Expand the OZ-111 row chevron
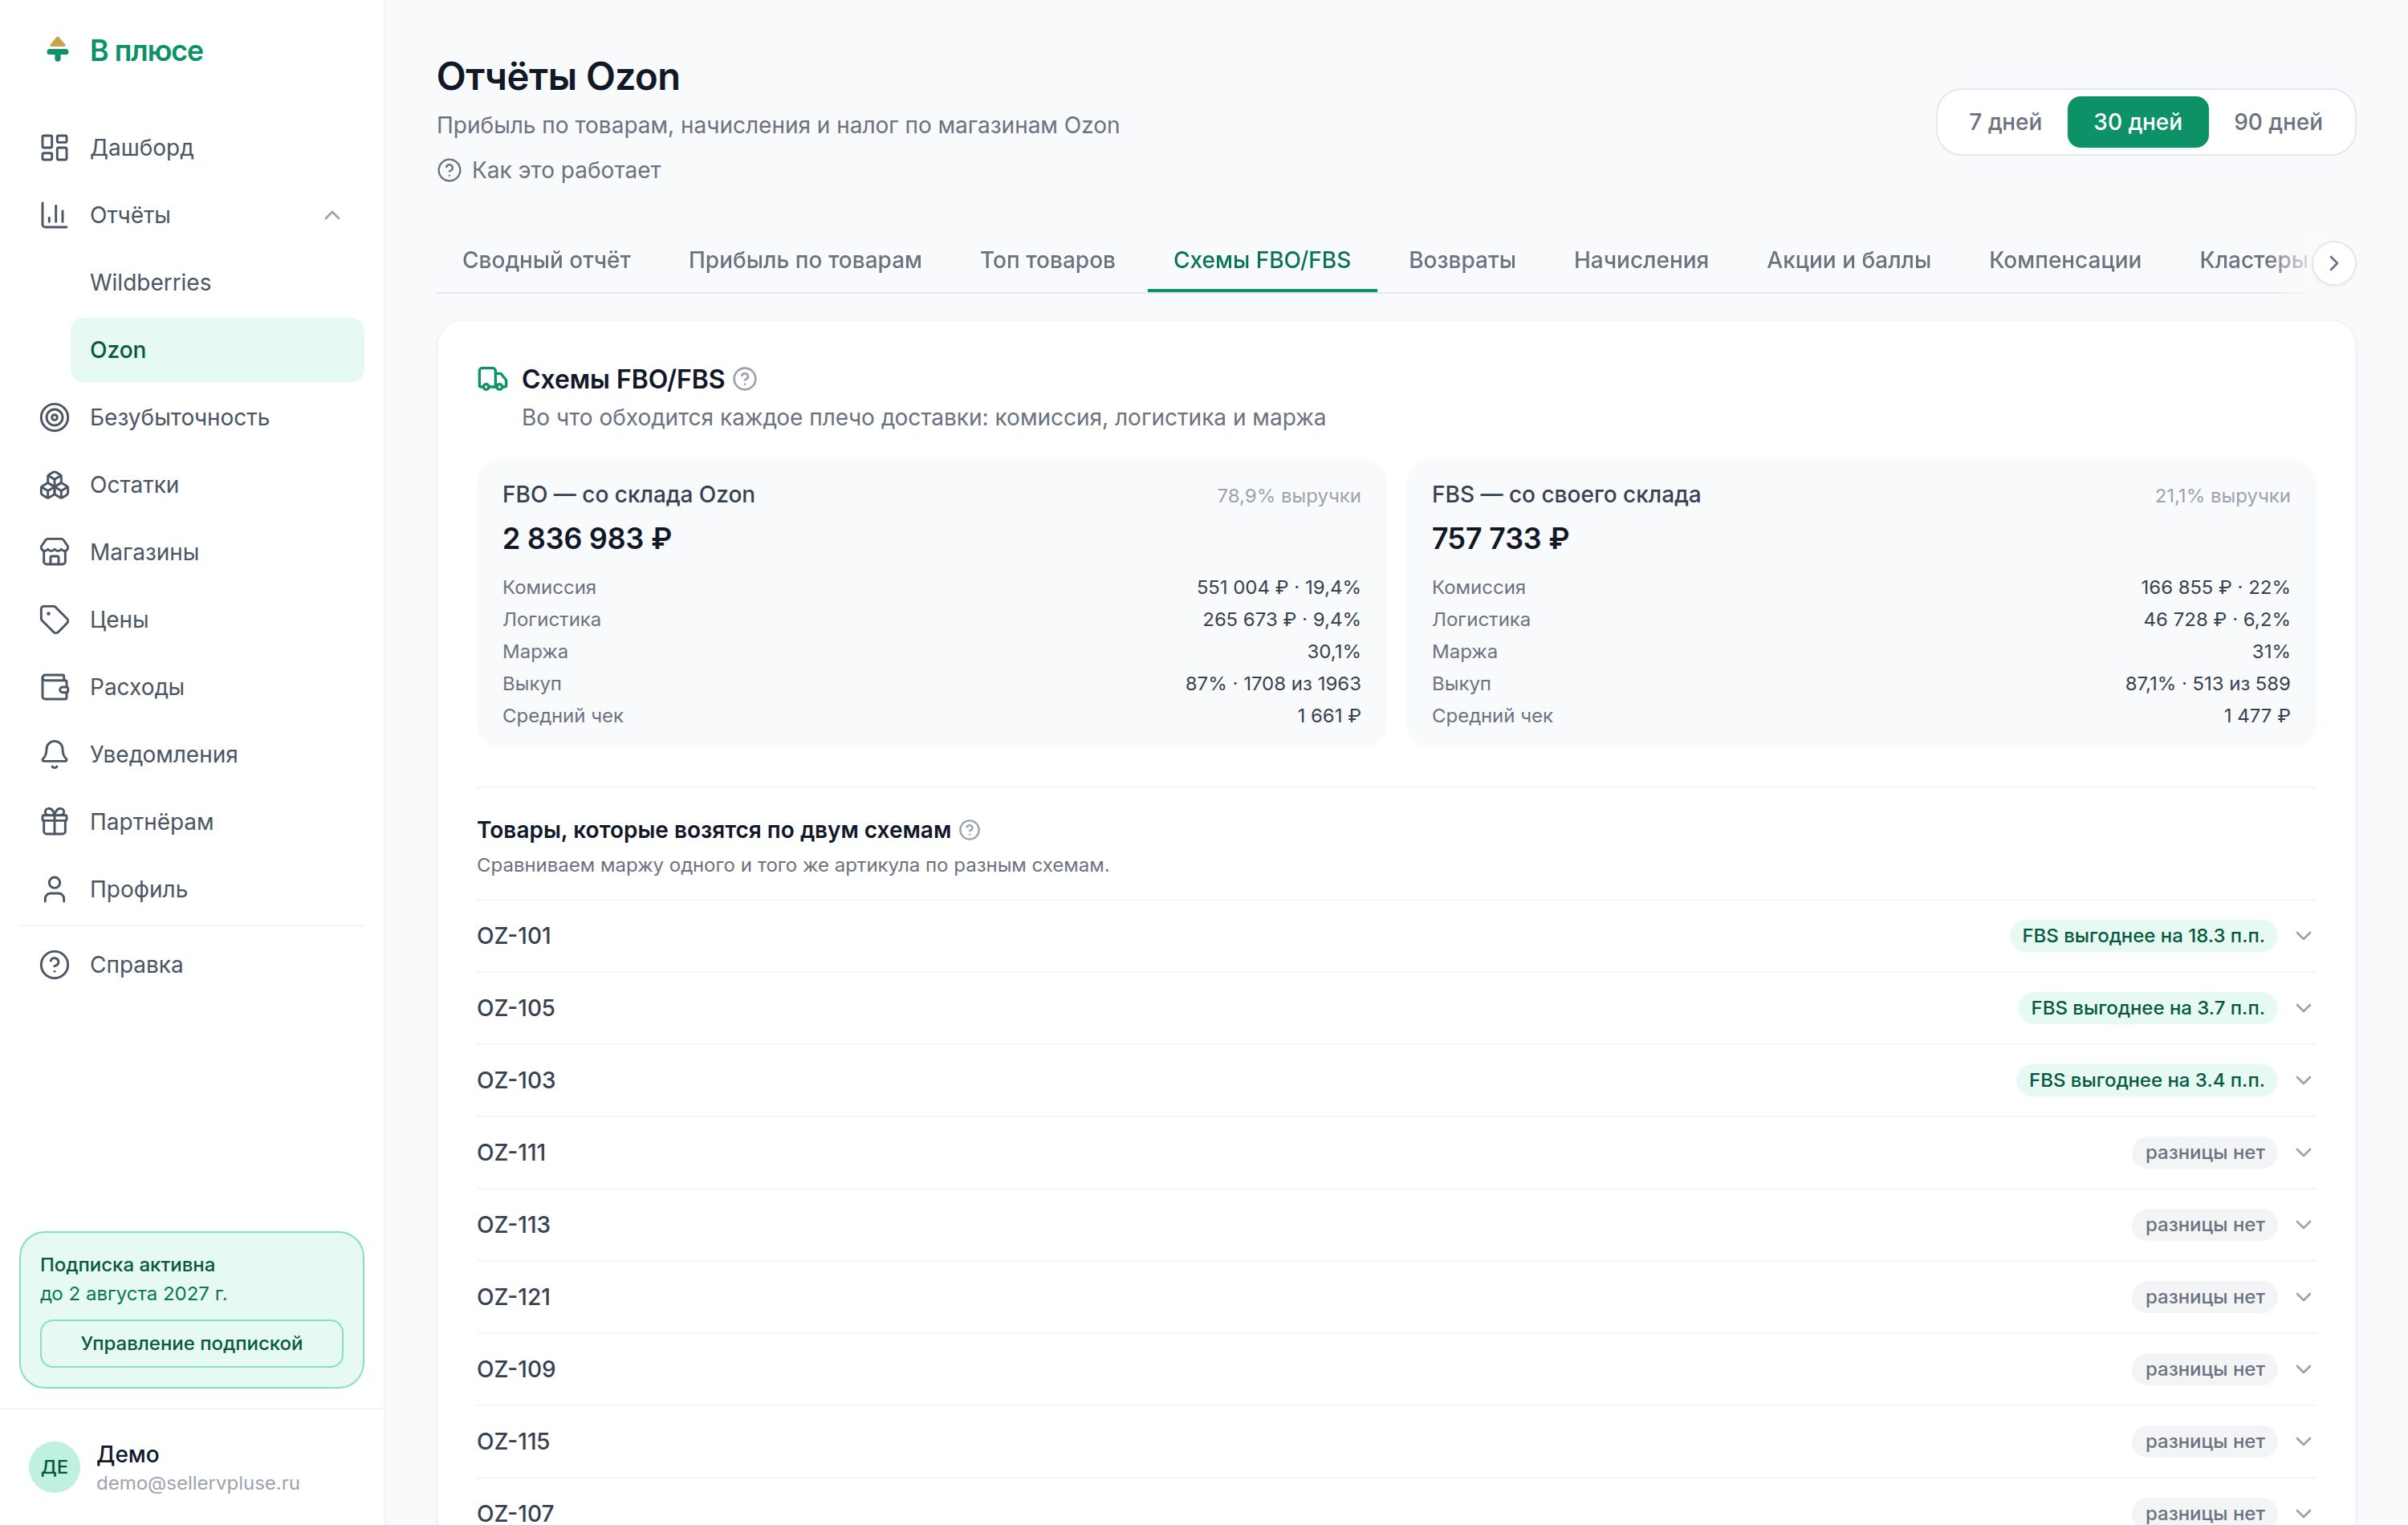 point(2304,1153)
